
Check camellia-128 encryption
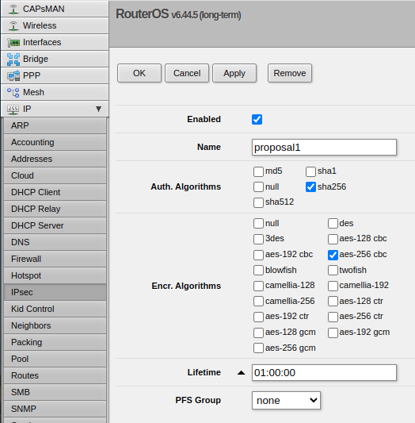pyautogui.click(x=258, y=286)
